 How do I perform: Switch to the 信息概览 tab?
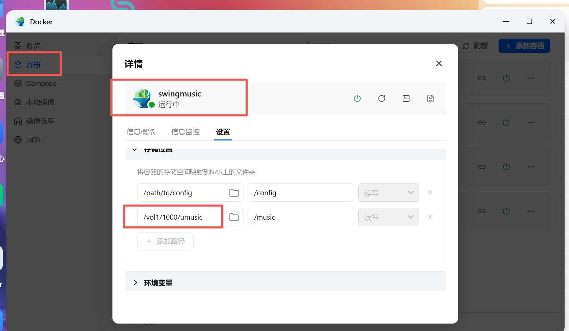(141, 132)
